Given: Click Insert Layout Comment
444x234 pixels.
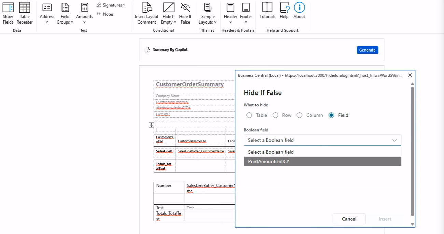Looking at the screenshot, I should [x=147, y=14].
